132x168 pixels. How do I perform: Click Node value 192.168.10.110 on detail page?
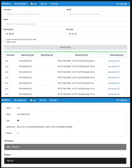click(x=23, y=114)
